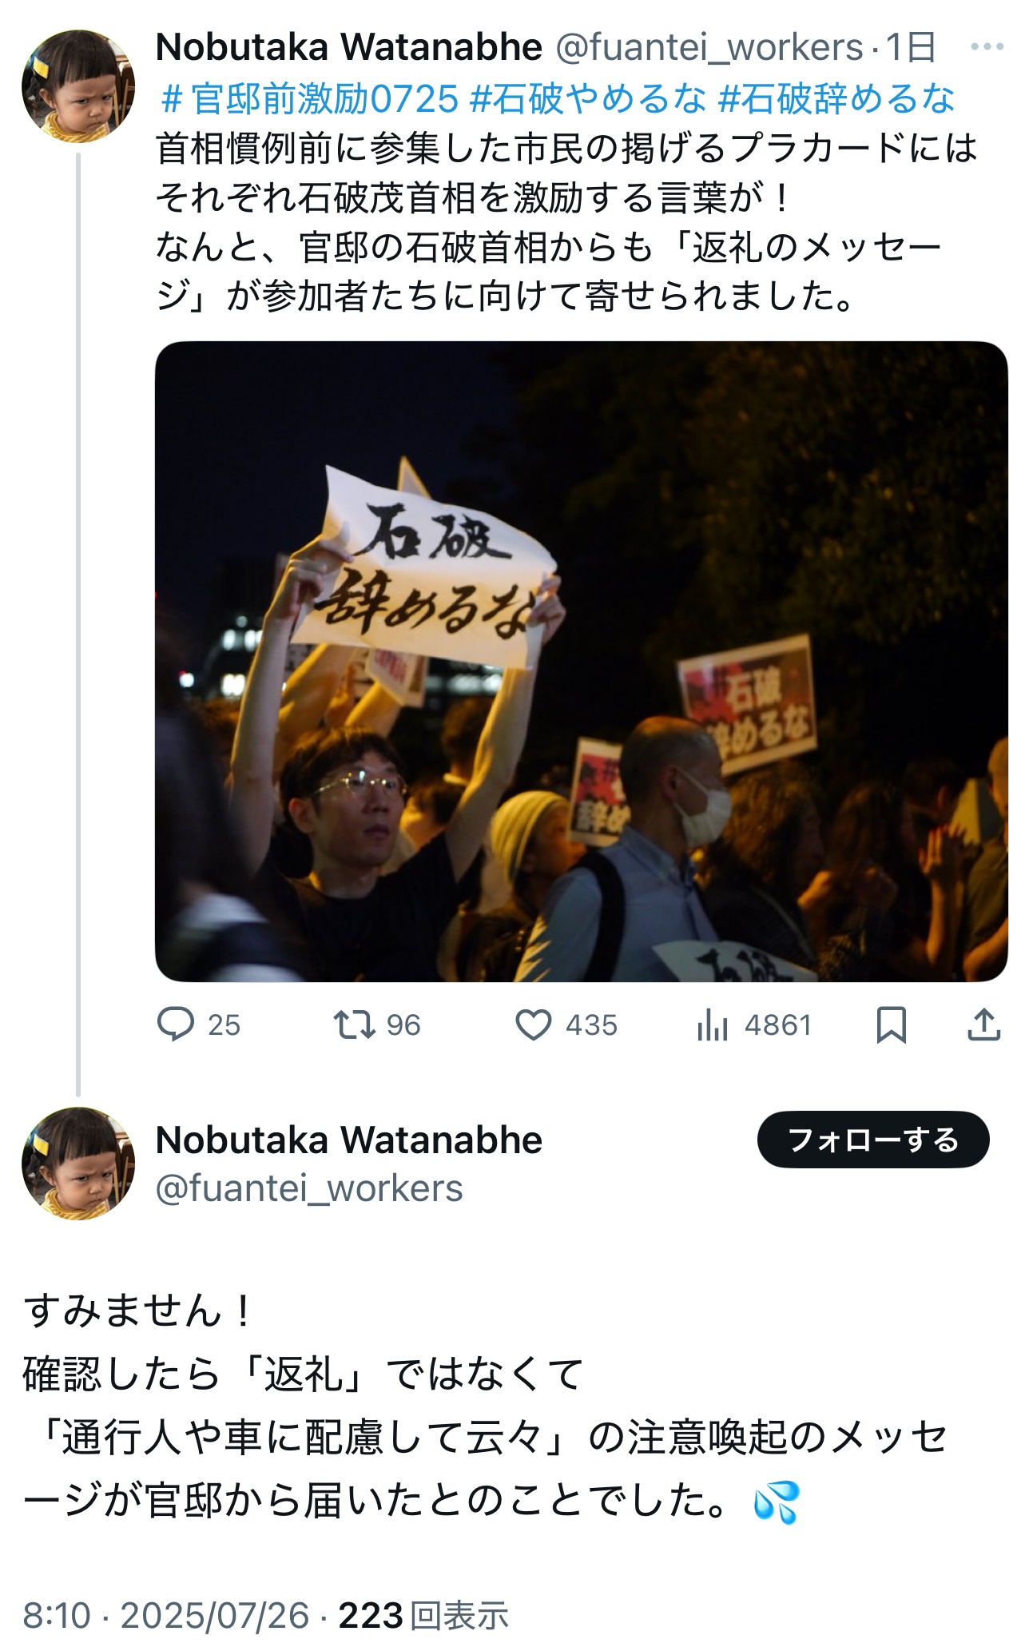This screenshot has width=1025, height=1647.
Task: Open Nobutaka Watanabhe name in top tweet
Action: pyautogui.click(x=349, y=48)
